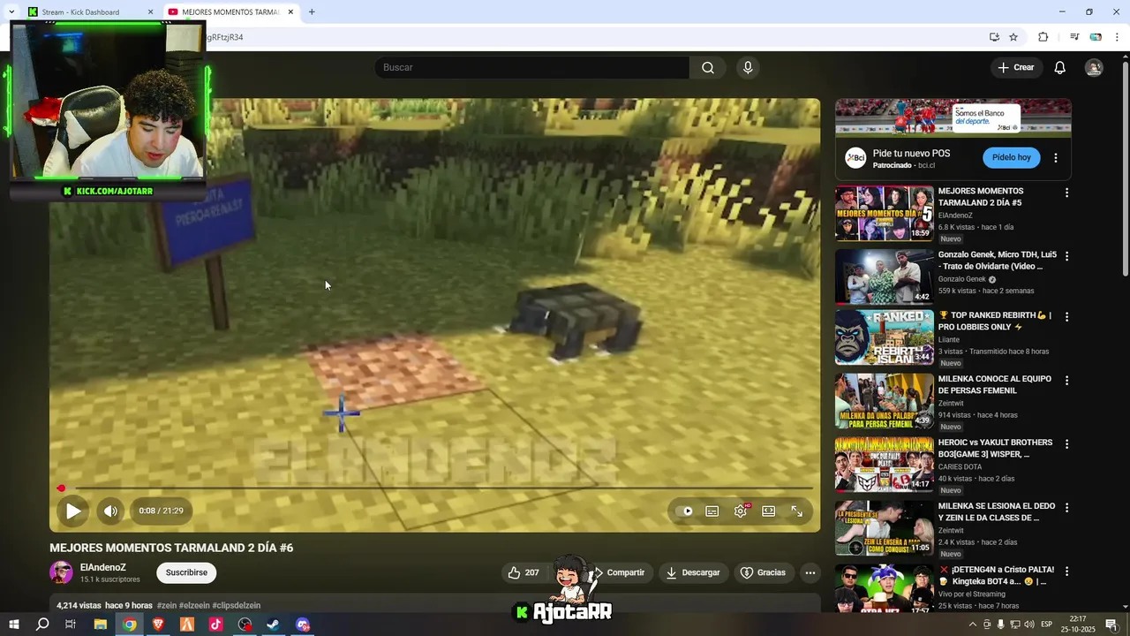Open the Crear menu
The image size is (1130, 636).
point(1016,67)
